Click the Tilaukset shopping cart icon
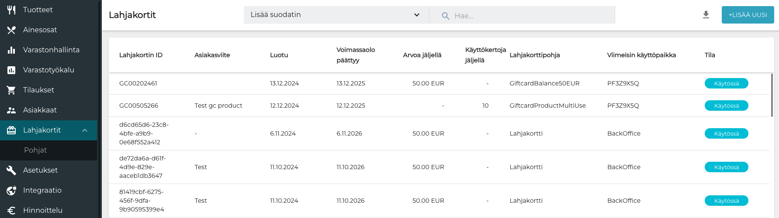 (11, 90)
